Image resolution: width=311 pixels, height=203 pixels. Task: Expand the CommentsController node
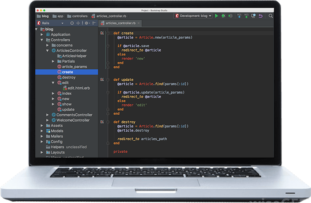47,115
